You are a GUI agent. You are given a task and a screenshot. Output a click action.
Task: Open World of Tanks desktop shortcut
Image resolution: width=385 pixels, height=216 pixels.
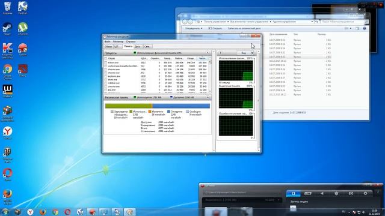pyautogui.click(x=7, y=155)
